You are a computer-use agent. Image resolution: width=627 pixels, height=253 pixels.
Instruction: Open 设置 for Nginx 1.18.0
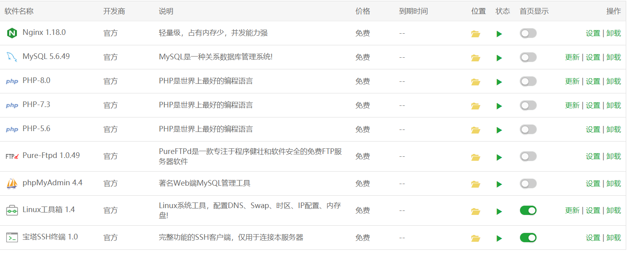point(593,33)
